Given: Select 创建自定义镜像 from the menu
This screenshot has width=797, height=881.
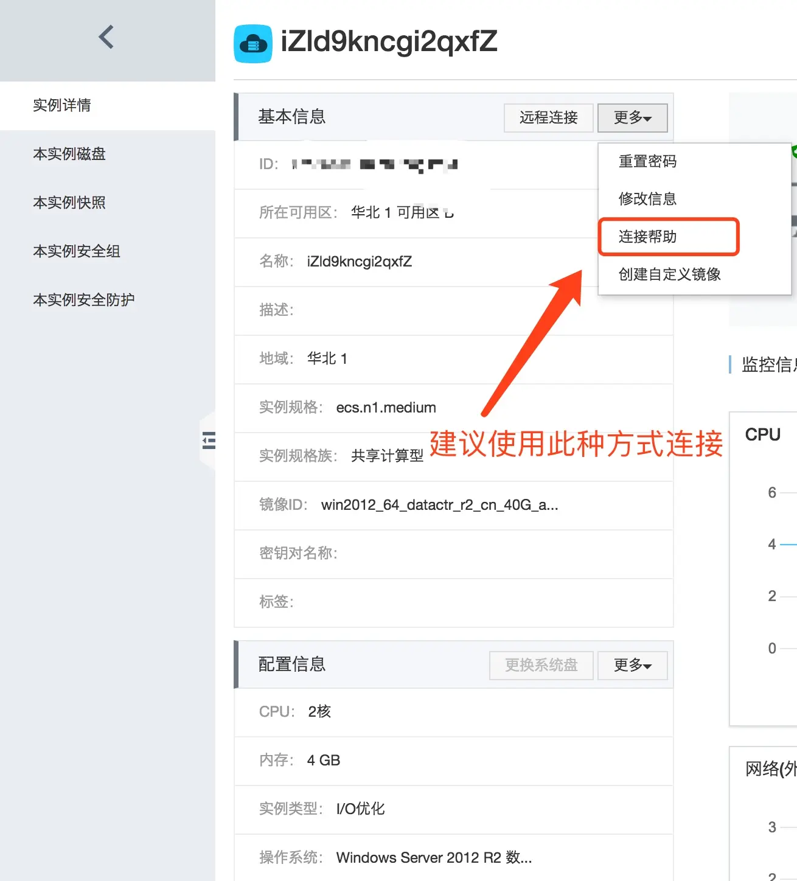Looking at the screenshot, I should pyautogui.click(x=669, y=274).
